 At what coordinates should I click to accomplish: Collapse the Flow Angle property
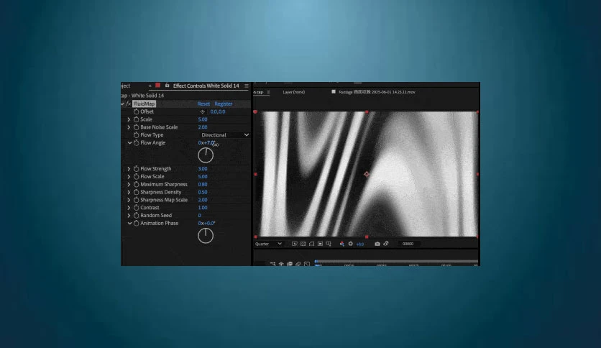[129, 142]
